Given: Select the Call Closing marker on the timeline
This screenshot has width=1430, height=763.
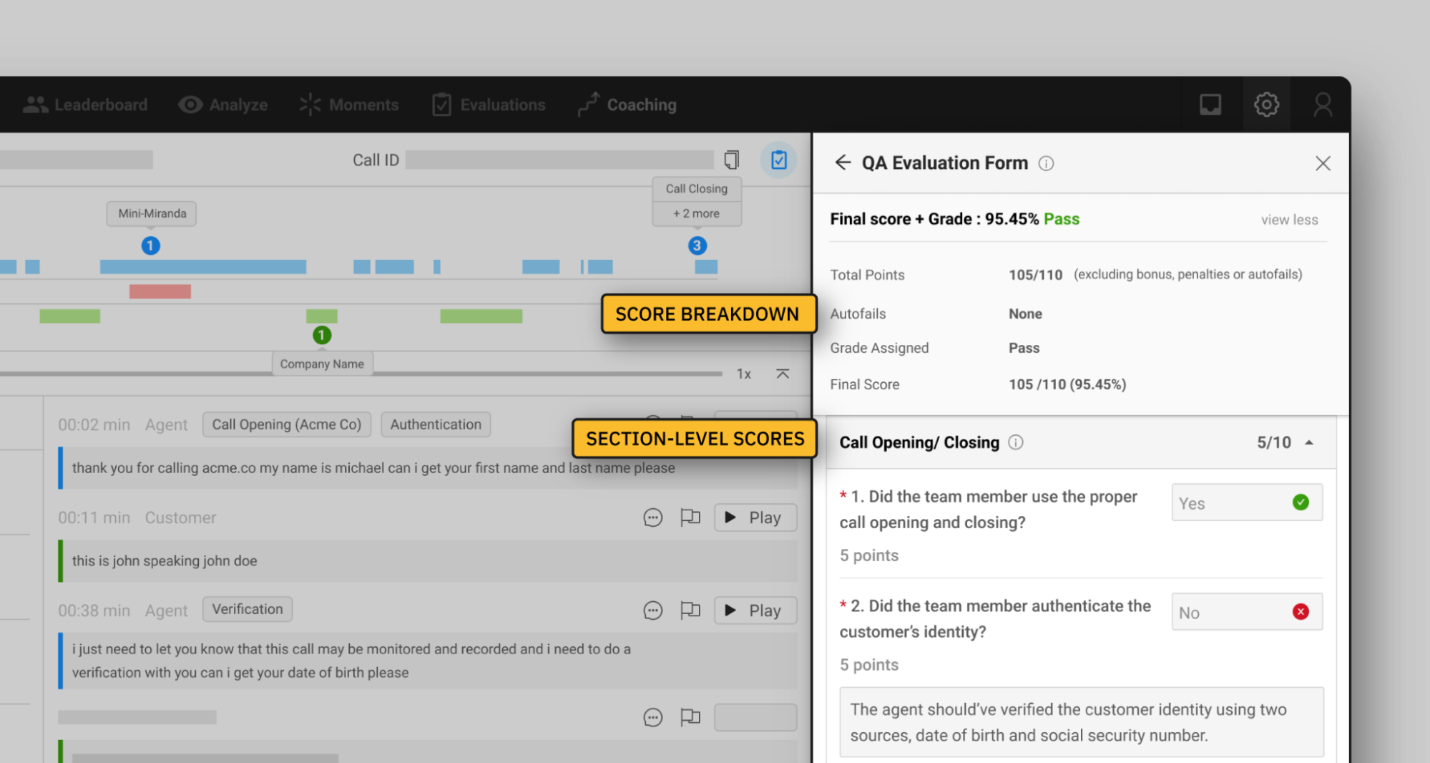Looking at the screenshot, I should [696, 188].
